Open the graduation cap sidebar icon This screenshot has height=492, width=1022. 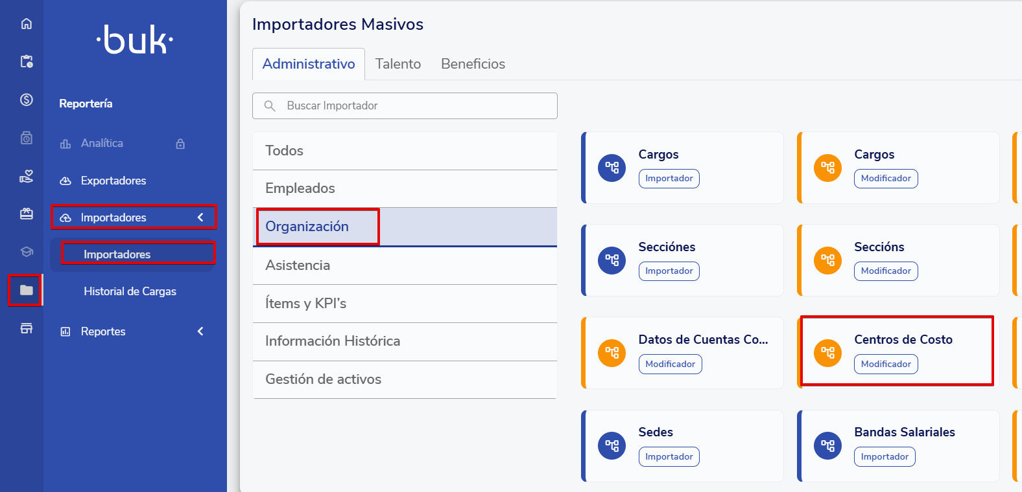[x=26, y=252]
